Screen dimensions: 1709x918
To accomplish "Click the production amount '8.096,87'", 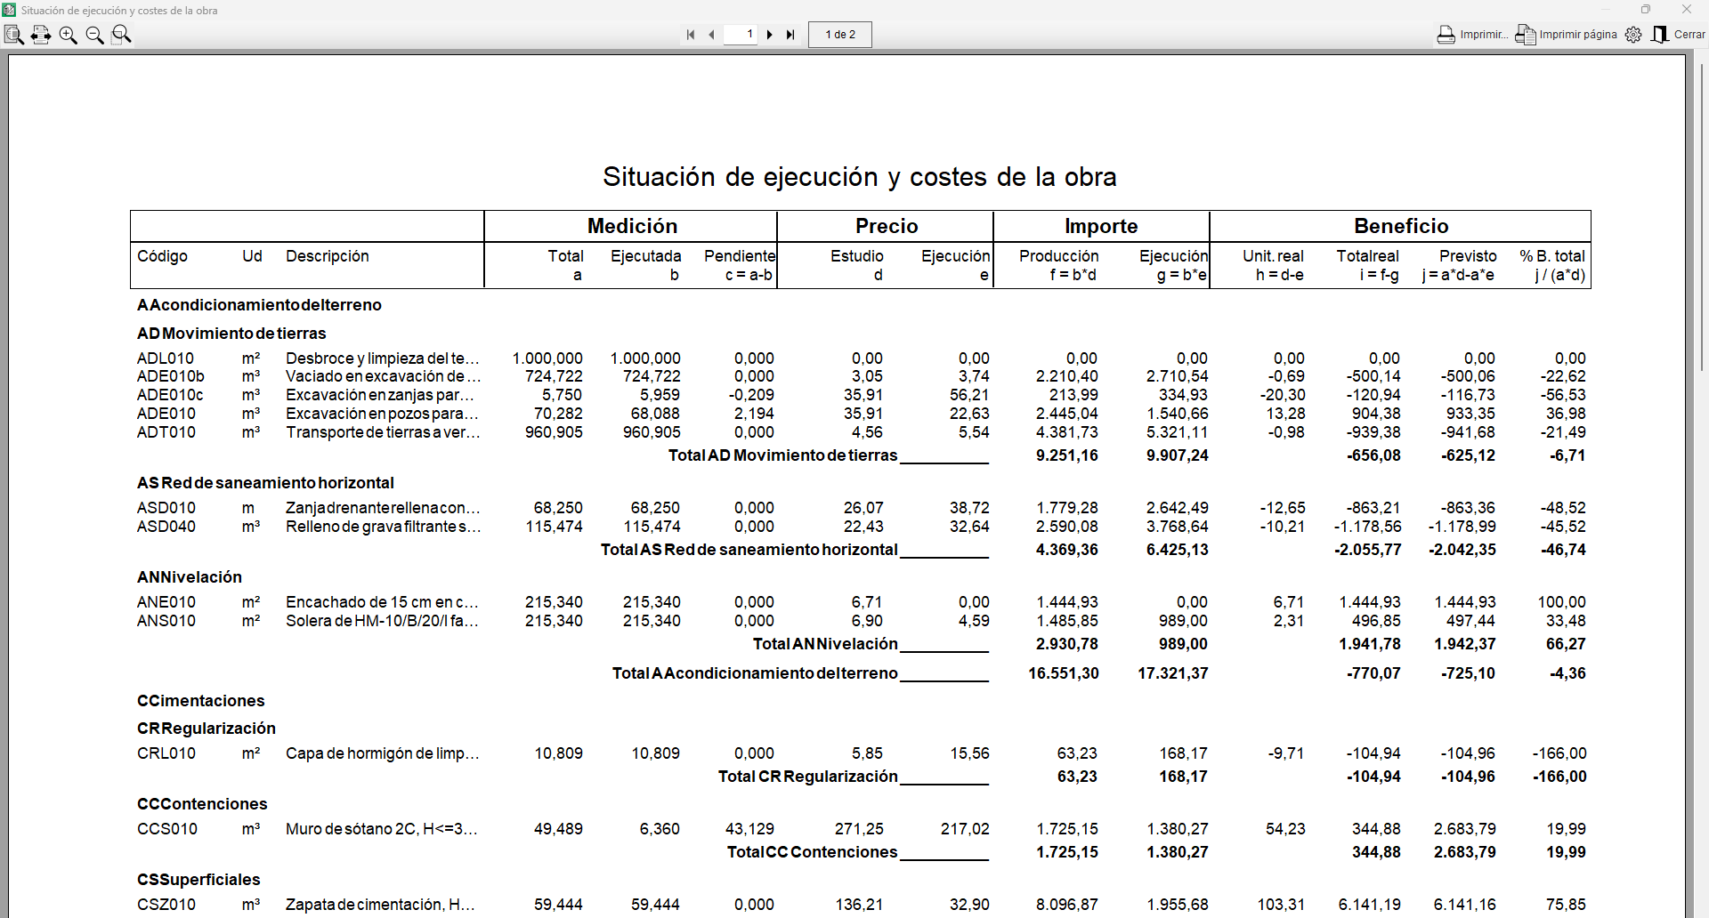I will (x=1066, y=905).
